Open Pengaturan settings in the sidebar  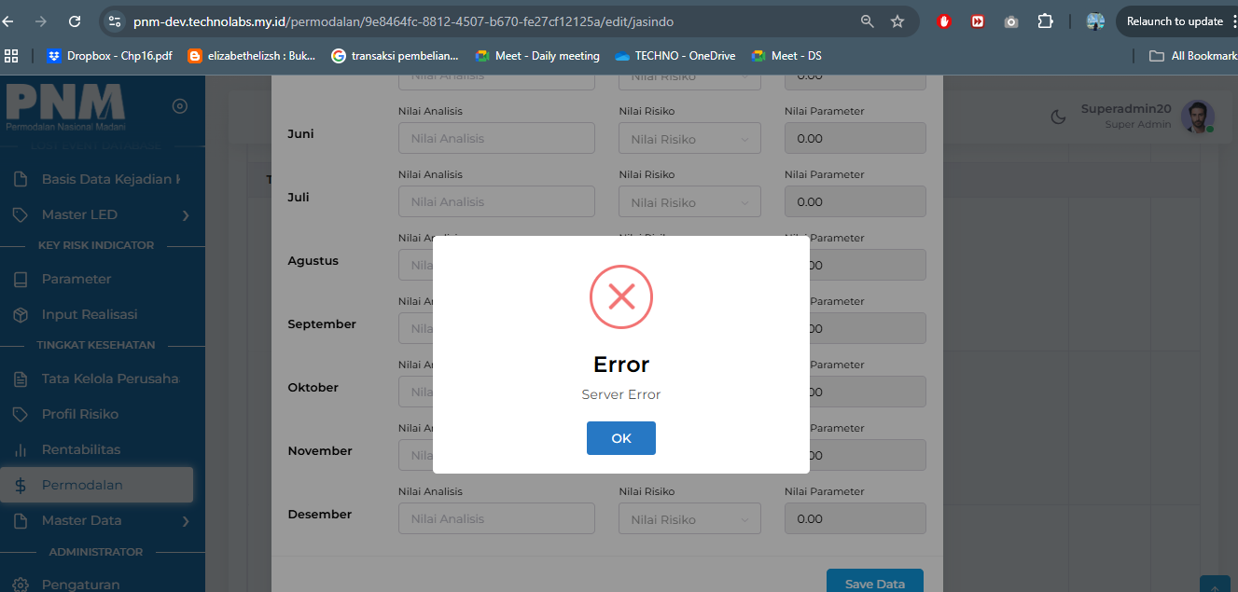(x=80, y=585)
